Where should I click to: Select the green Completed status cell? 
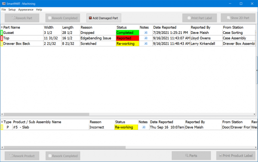[128, 33]
